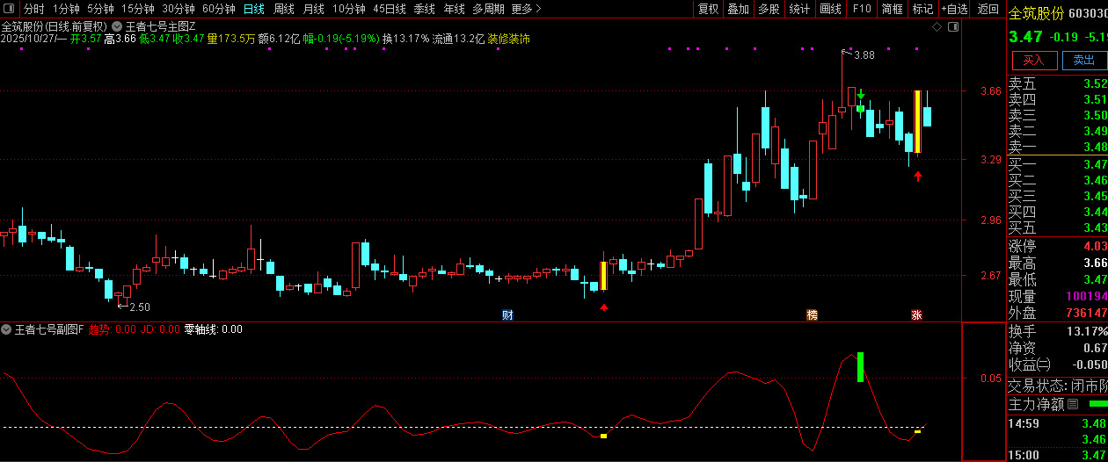
Task: Add stock via +自选 button
Action: pyautogui.click(x=955, y=9)
